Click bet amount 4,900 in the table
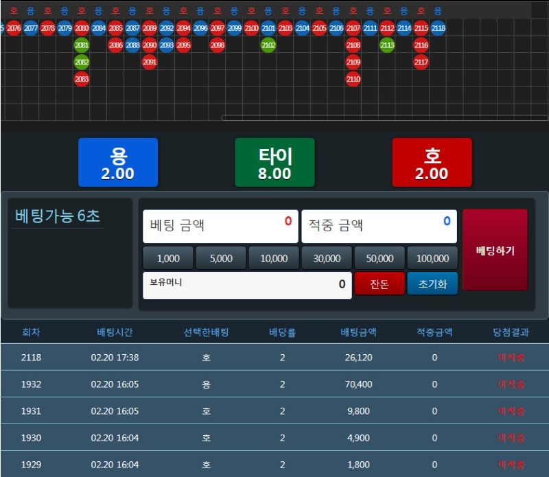549x477 pixels. point(358,438)
